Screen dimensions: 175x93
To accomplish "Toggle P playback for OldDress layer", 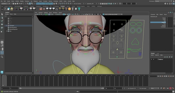I will pyautogui.click(x=154, y=60).
